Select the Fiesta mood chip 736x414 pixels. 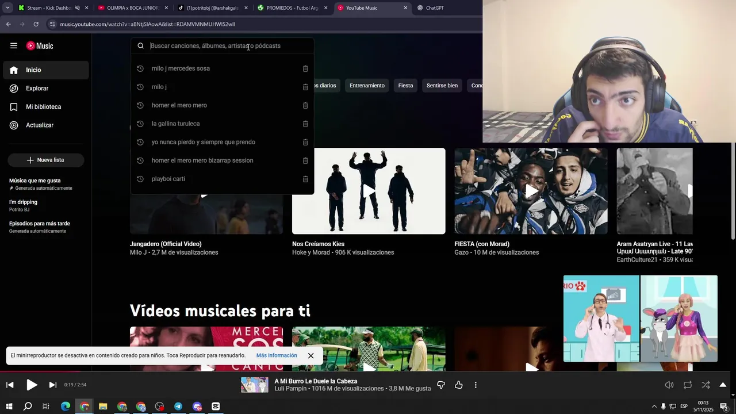click(x=405, y=86)
